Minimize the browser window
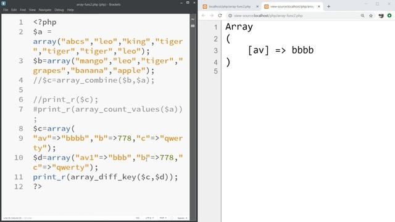Screen dimensions: 395x222 366,4
